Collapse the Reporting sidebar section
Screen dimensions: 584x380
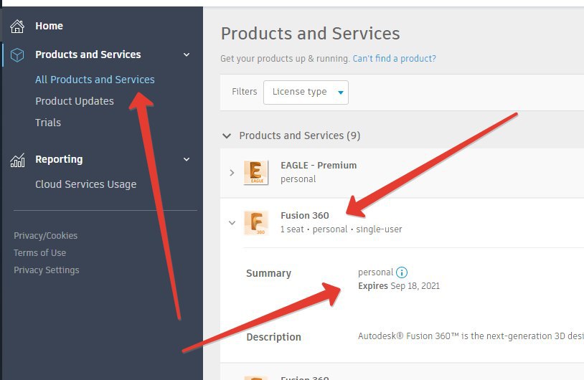pos(187,159)
